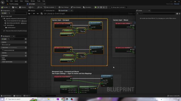
Task: Open graph bookmarks dropdown icon
Action: click(30, 14)
